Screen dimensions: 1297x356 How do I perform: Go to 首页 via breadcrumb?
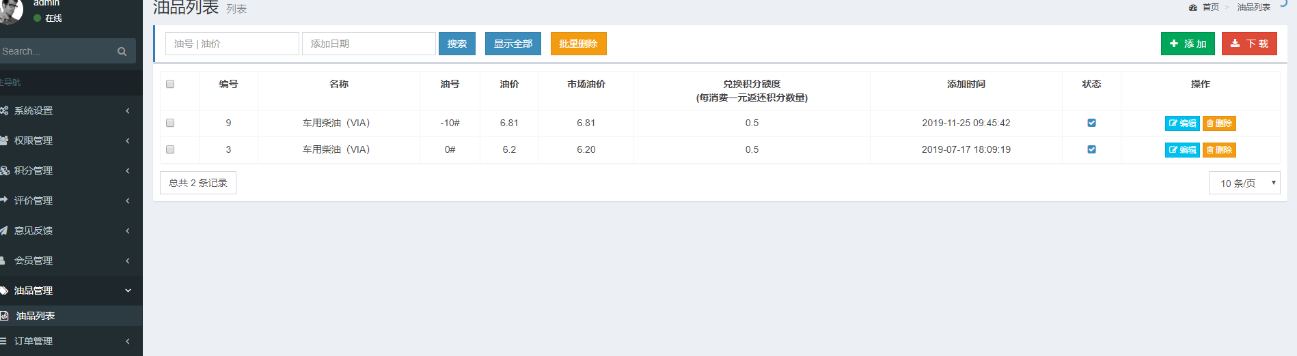pyautogui.click(x=1211, y=8)
